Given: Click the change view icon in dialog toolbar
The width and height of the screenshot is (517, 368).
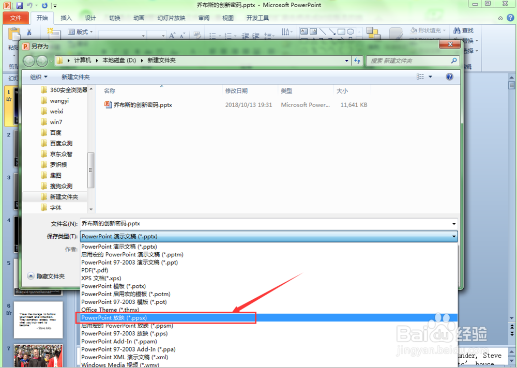Looking at the screenshot, I should pos(420,76).
